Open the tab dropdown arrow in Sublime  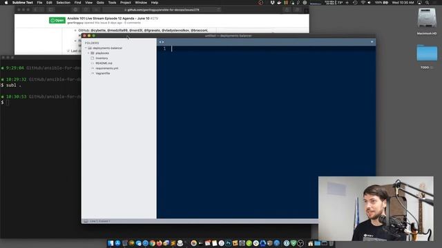point(372,42)
